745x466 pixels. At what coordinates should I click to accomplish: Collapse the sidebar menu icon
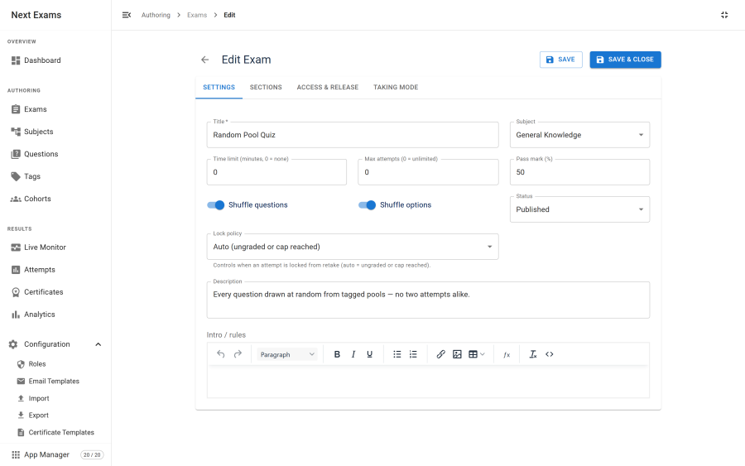tap(127, 15)
